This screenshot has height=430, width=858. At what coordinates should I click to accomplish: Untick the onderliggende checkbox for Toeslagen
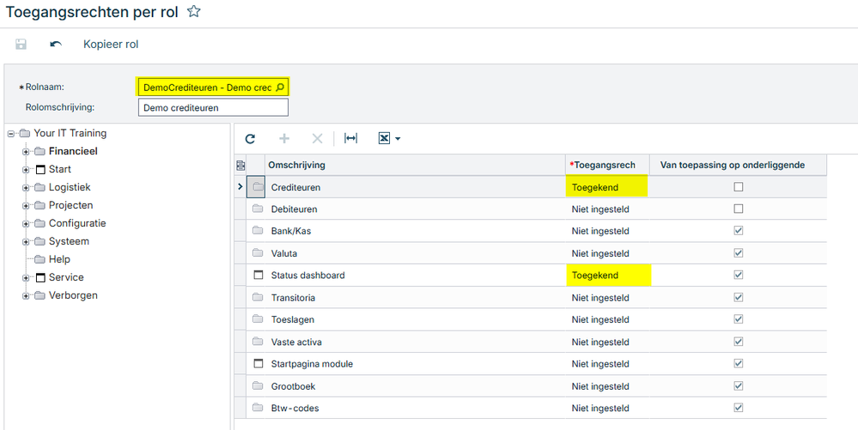[738, 319]
